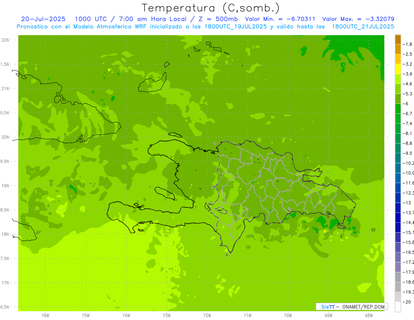
Task: Select the '20-Jul-2025' date text
Action: (43, 19)
